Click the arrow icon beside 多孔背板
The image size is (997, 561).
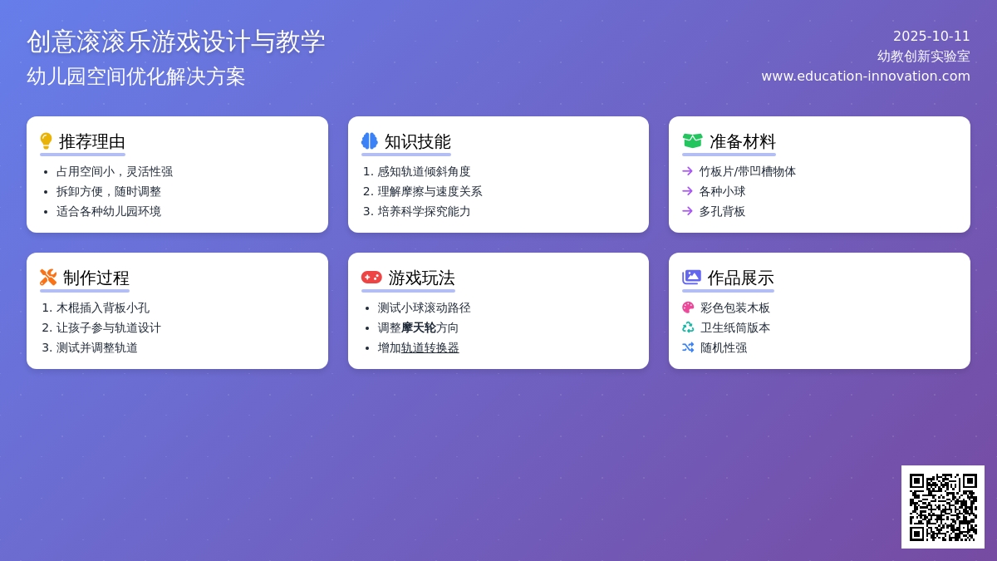(x=687, y=211)
